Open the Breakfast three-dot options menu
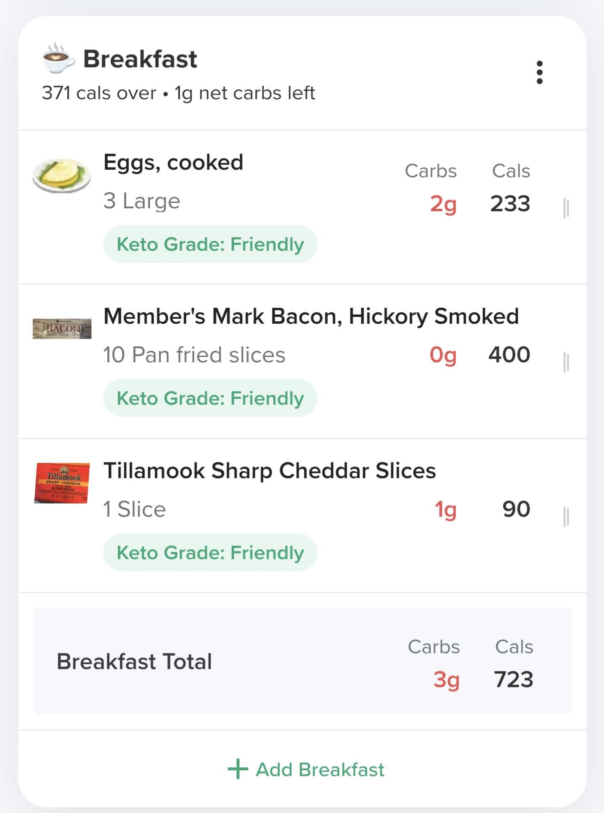The image size is (604, 813). pos(539,72)
